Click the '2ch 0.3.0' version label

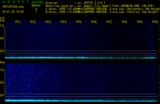pos(37,2)
